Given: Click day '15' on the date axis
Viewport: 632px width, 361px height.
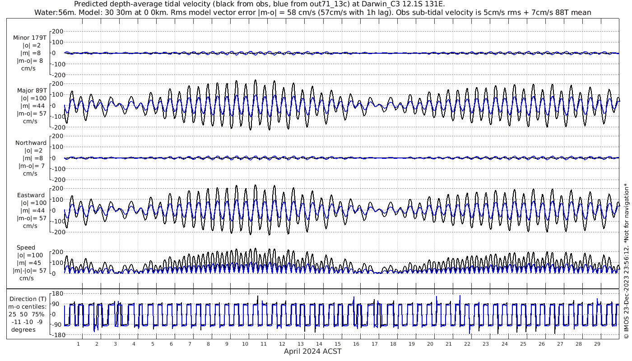Looking at the screenshot, I should 338,344.
